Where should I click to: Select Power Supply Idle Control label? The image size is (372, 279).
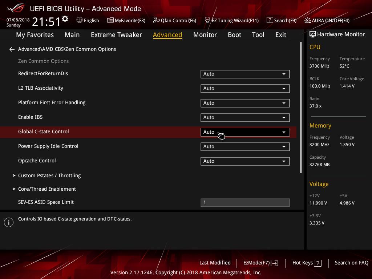pyautogui.click(x=48, y=146)
